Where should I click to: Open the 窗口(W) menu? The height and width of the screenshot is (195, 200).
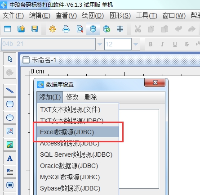click(174, 15)
